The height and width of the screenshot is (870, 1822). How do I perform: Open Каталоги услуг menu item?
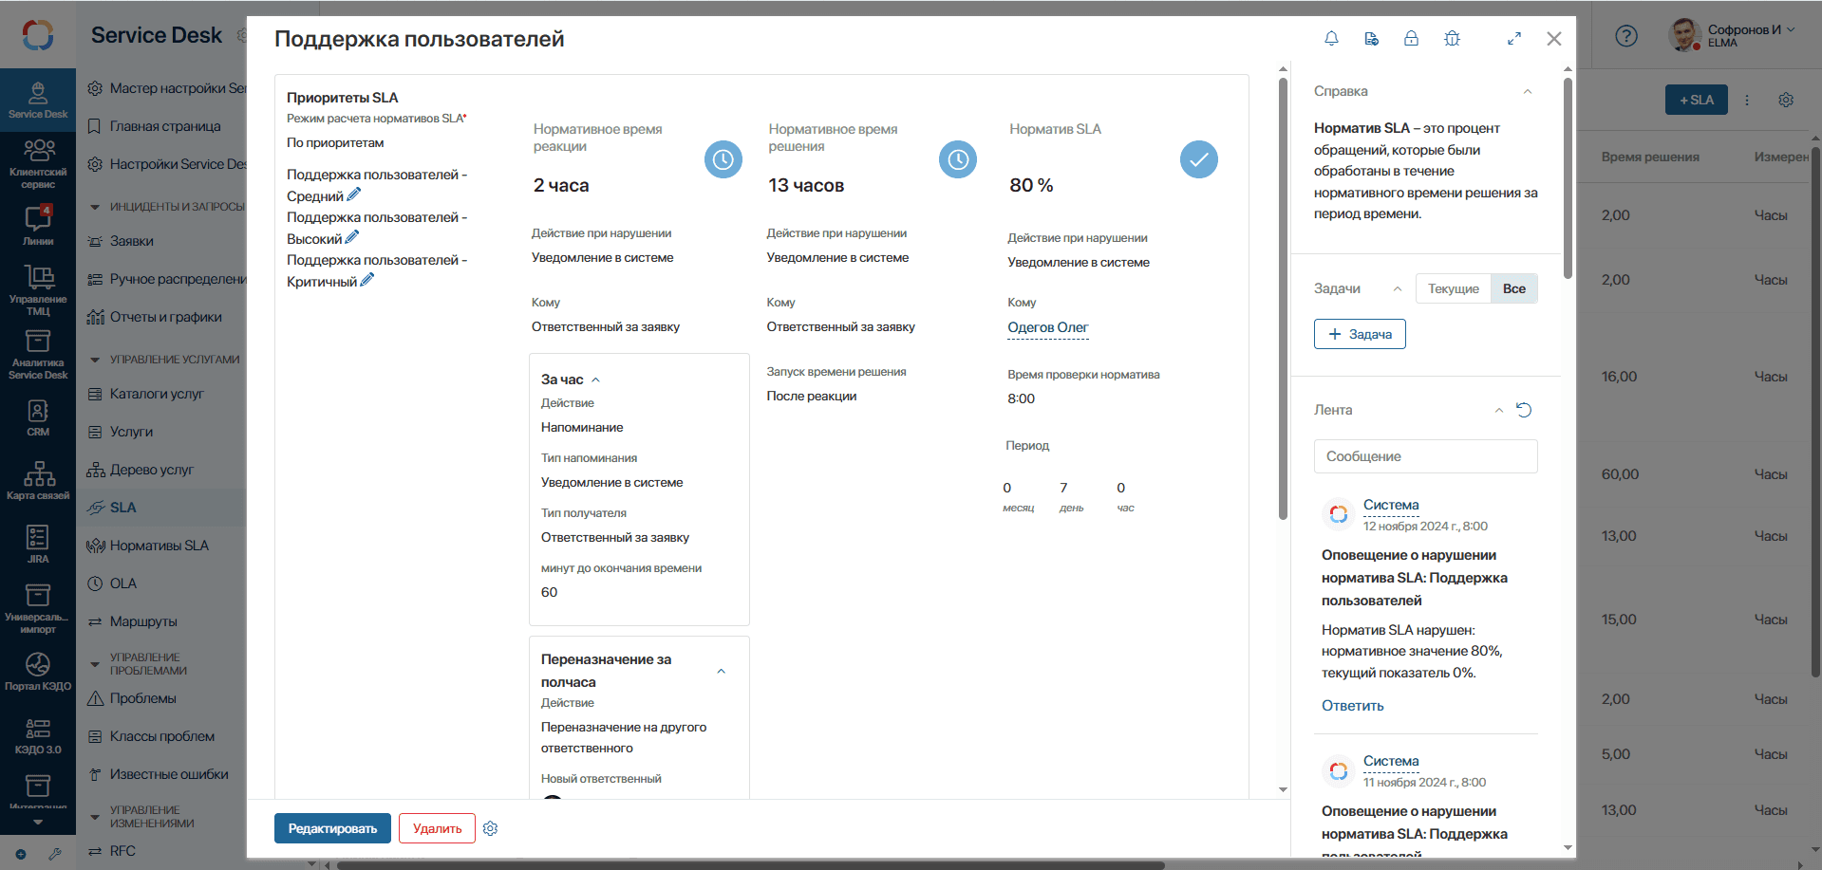point(157,394)
